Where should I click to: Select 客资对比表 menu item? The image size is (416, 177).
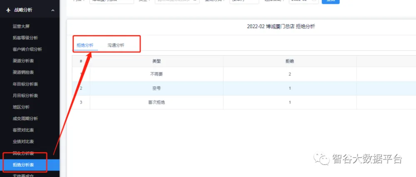(x=23, y=130)
